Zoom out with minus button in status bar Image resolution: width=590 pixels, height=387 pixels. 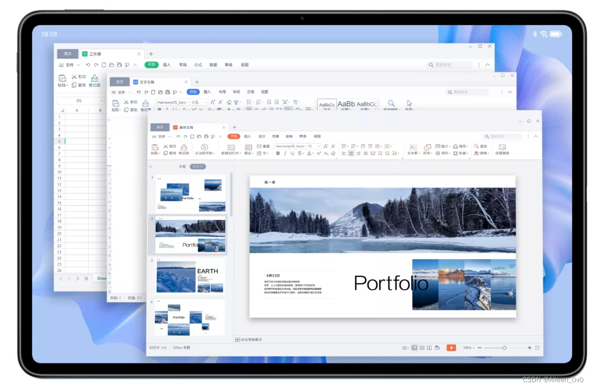pyautogui.click(x=480, y=347)
